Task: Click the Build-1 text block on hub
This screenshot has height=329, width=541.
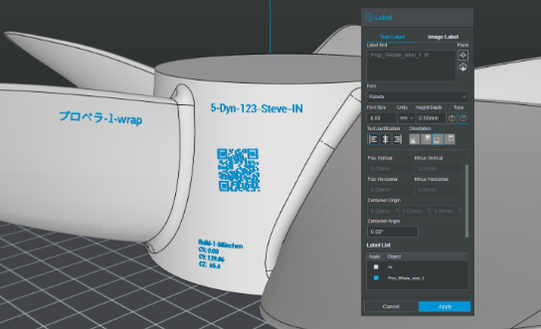Action: (220, 254)
